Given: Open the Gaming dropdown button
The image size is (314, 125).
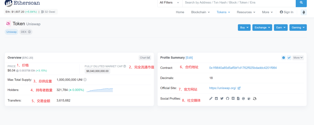Looking at the screenshot, I should (x=298, y=28).
